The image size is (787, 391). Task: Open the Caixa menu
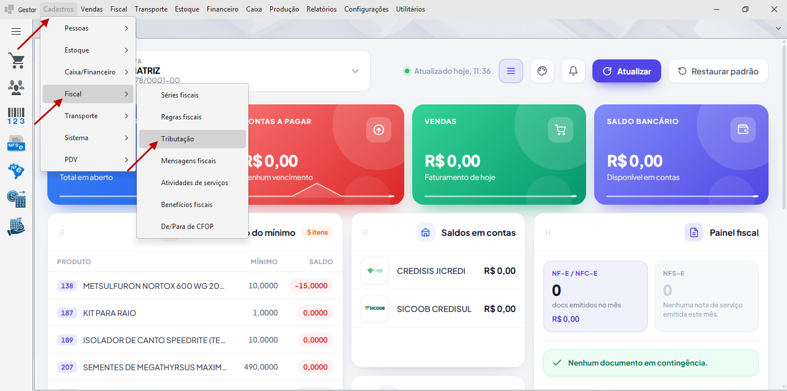click(254, 9)
